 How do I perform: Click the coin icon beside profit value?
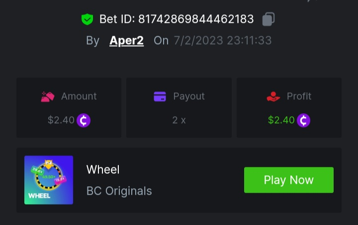tap(303, 120)
